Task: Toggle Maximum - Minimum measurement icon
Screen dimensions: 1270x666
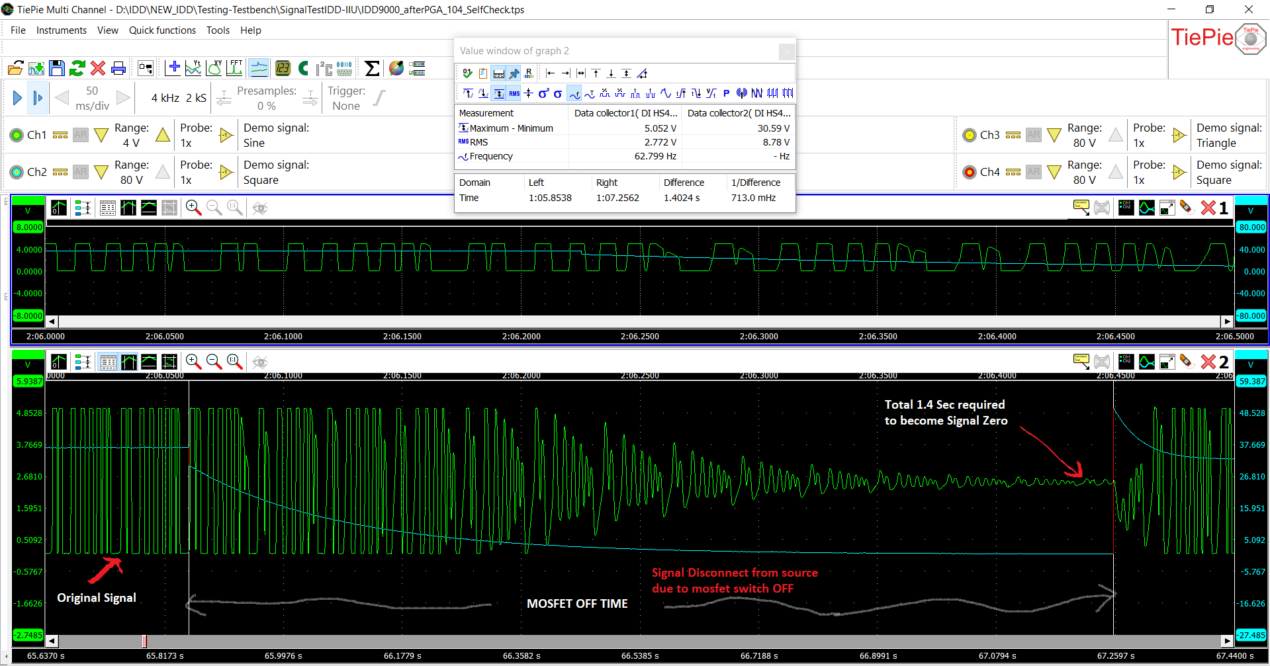Action: tap(499, 93)
